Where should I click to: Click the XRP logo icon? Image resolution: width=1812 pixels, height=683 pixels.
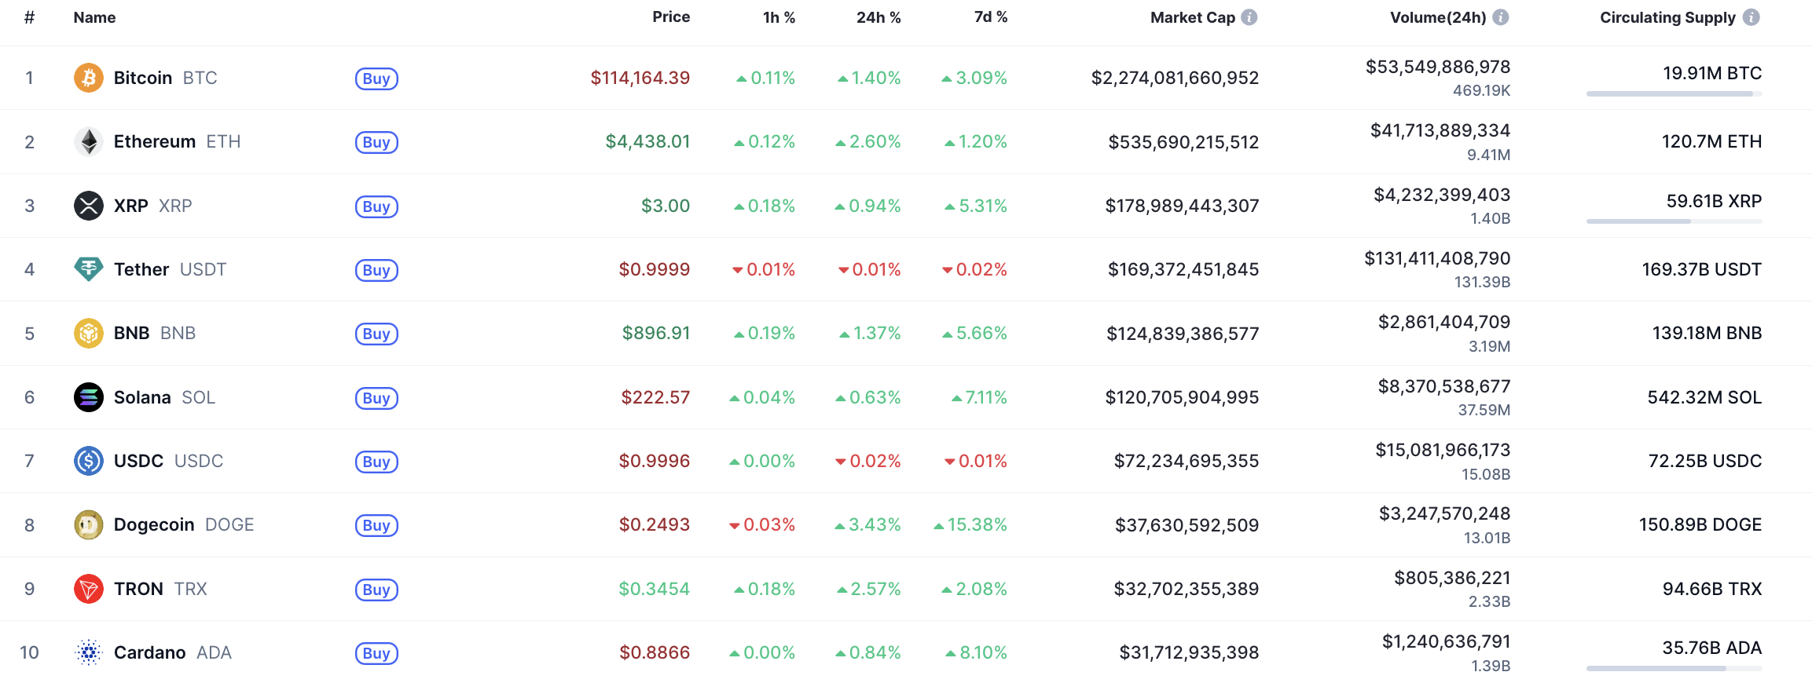[x=89, y=206]
